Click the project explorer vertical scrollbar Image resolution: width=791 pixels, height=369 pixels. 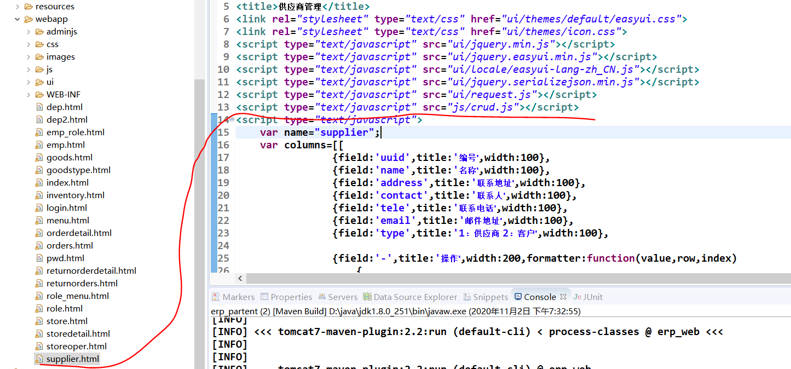[x=200, y=223]
